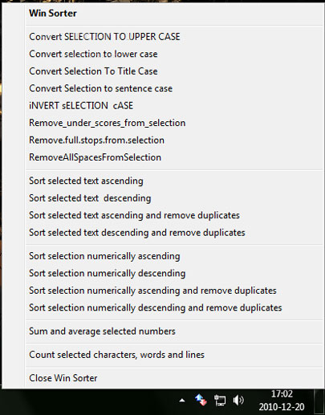This screenshot has width=325, height=415.
Task: Choose Convert Selection to sentence case
Action: (x=174, y=88)
